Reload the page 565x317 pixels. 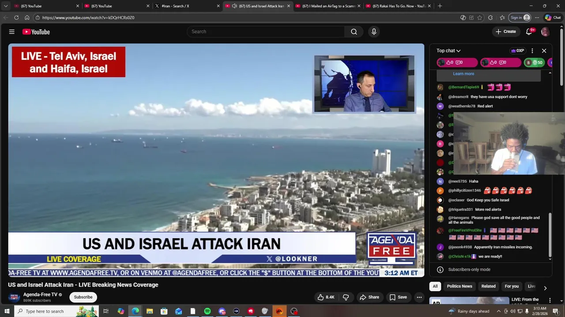[x=16, y=18]
